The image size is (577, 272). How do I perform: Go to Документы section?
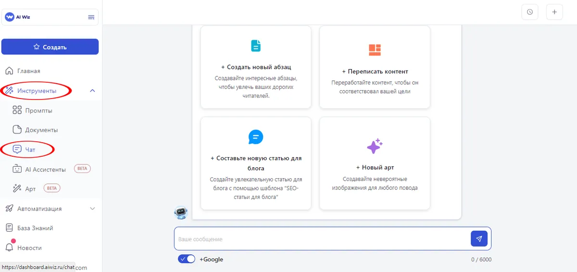(41, 130)
